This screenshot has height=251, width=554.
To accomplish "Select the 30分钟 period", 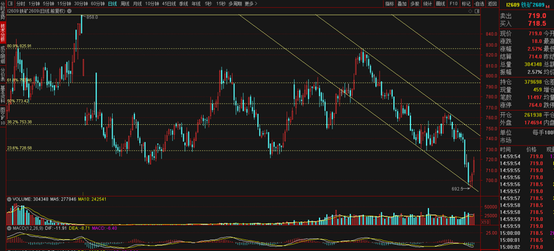I will [x=81, y=4].
